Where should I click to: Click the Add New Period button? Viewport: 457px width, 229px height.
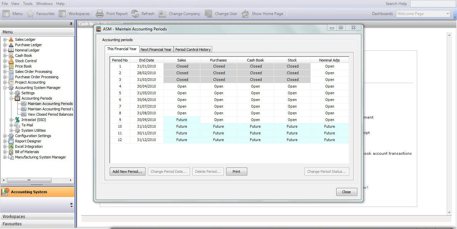[x=127, y=171]
